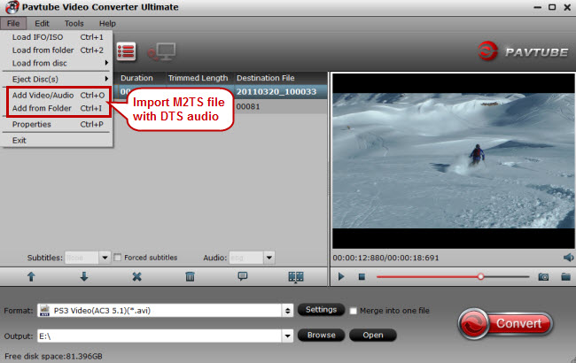Toggle Forced subtitles checkbox
Viewport: 576px width, 363px height.
point(118,258)
